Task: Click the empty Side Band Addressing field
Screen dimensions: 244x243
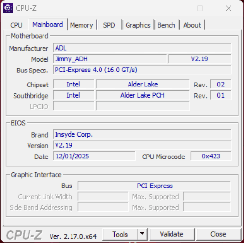Action: (103, 207)
